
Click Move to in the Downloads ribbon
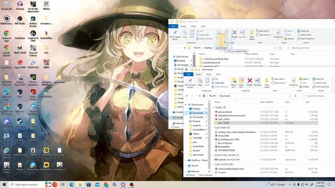tap(234, 83)
